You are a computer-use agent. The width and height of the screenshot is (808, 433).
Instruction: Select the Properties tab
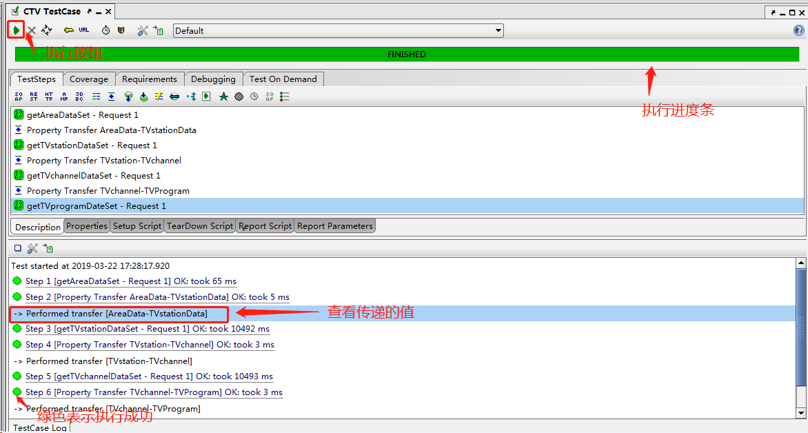point(87,225)
